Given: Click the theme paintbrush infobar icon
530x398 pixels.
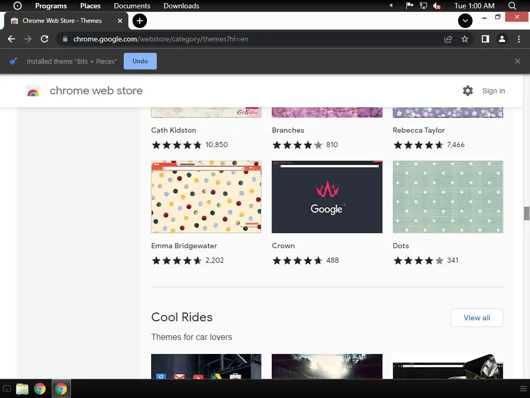Looking at the screenshot, I should tap(13, 61).
